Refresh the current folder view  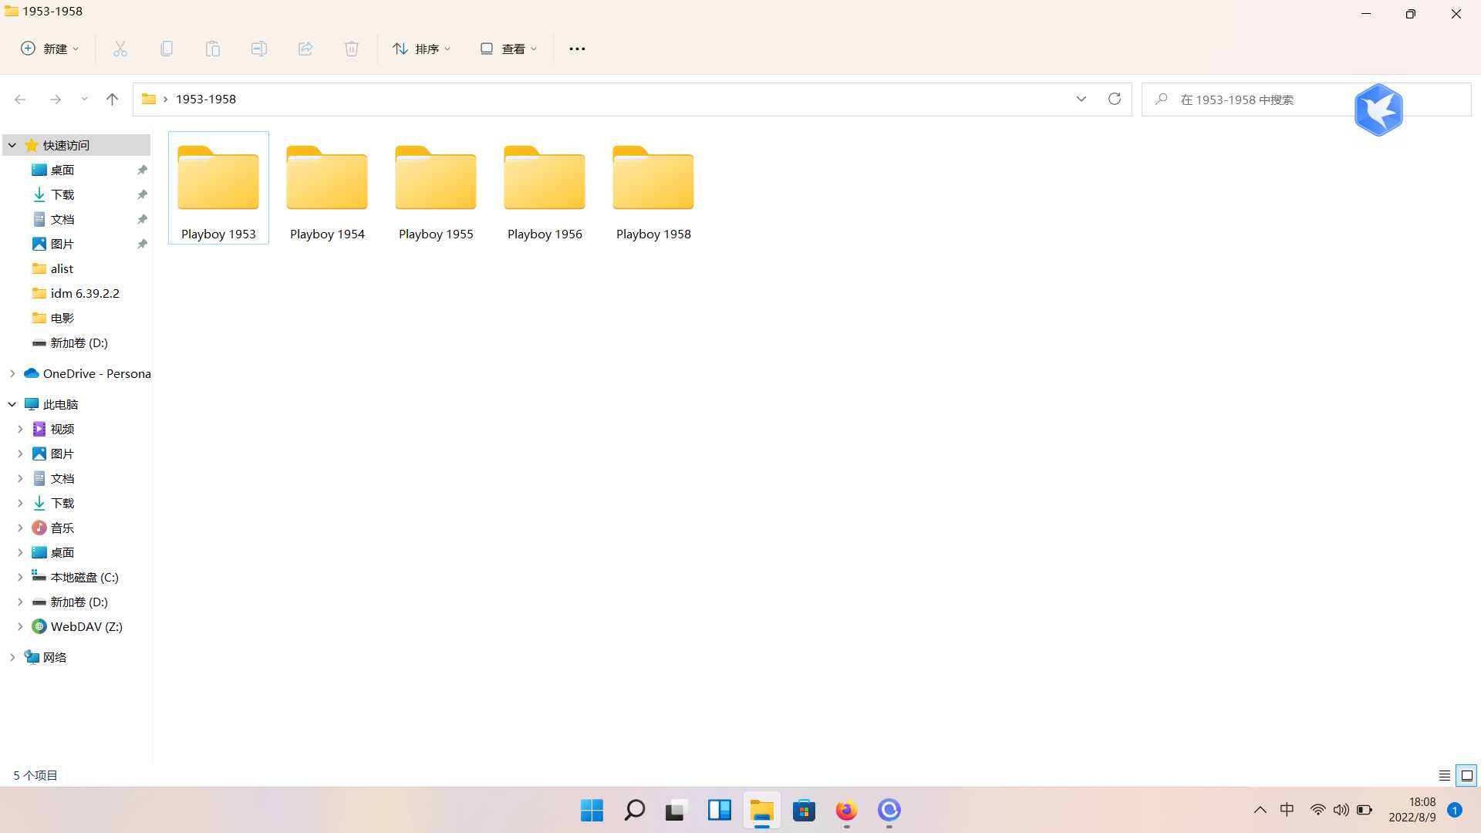[1115, 99]
